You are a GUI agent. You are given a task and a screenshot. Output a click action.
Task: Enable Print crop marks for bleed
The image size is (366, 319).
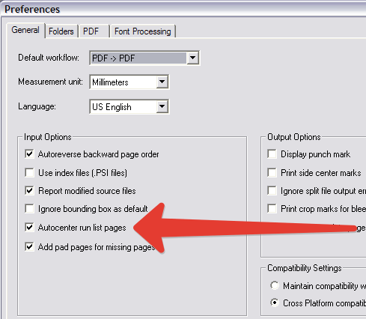tap(272, 208)
